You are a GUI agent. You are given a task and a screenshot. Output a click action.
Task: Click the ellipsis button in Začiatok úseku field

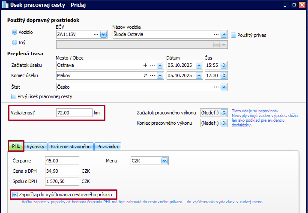pos(153,65)
